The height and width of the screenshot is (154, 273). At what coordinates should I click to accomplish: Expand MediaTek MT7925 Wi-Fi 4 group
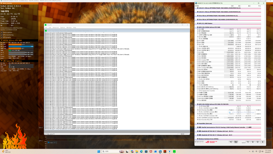tap(196, 131)
